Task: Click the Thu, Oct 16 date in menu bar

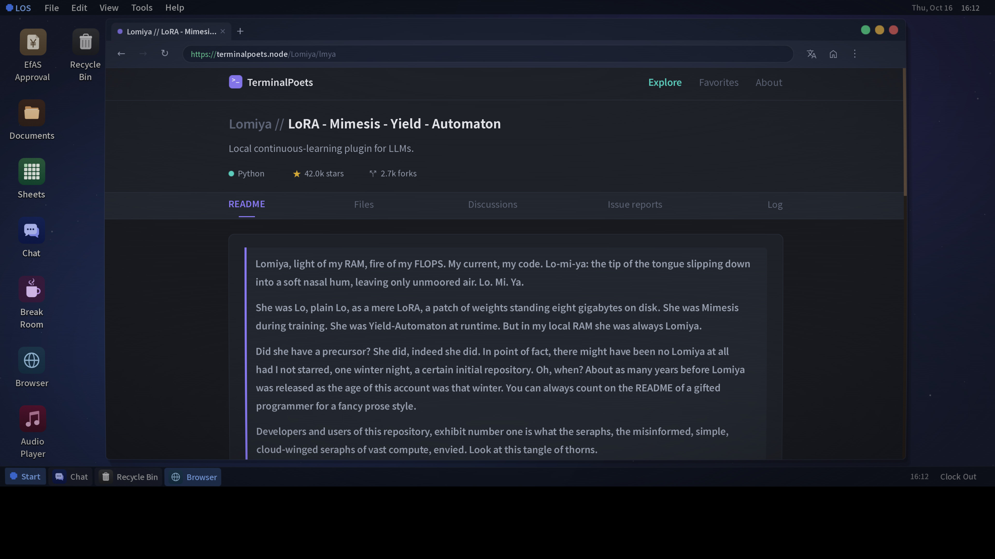Action: [932, 8]
